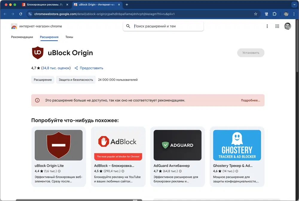The height and width of the screenshot is (201, 299).
Task: Close the 'Блокировщики рекламы' tab
Action: coord(67,4)
